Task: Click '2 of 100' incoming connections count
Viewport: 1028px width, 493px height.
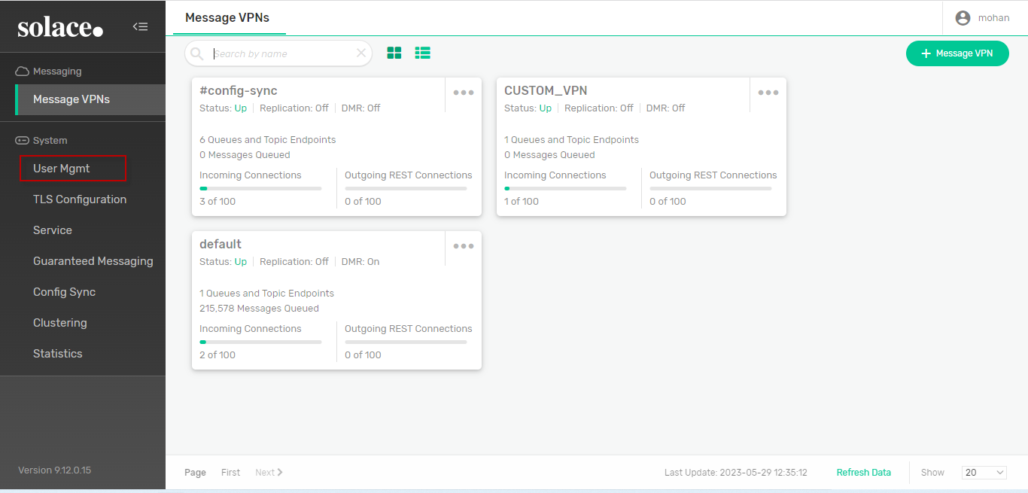Action: pos(217,355)
